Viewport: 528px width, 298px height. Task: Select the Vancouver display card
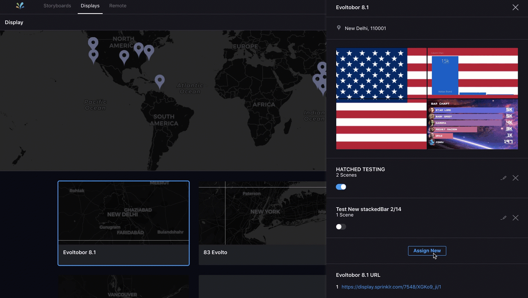tap(124, 287)
